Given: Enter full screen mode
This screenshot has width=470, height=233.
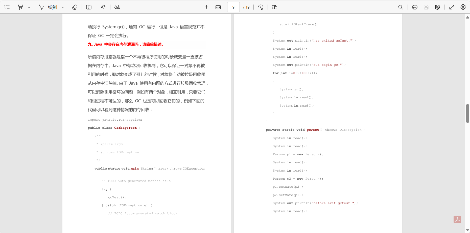Looking at the screenshot, I should tap(452, 7).
